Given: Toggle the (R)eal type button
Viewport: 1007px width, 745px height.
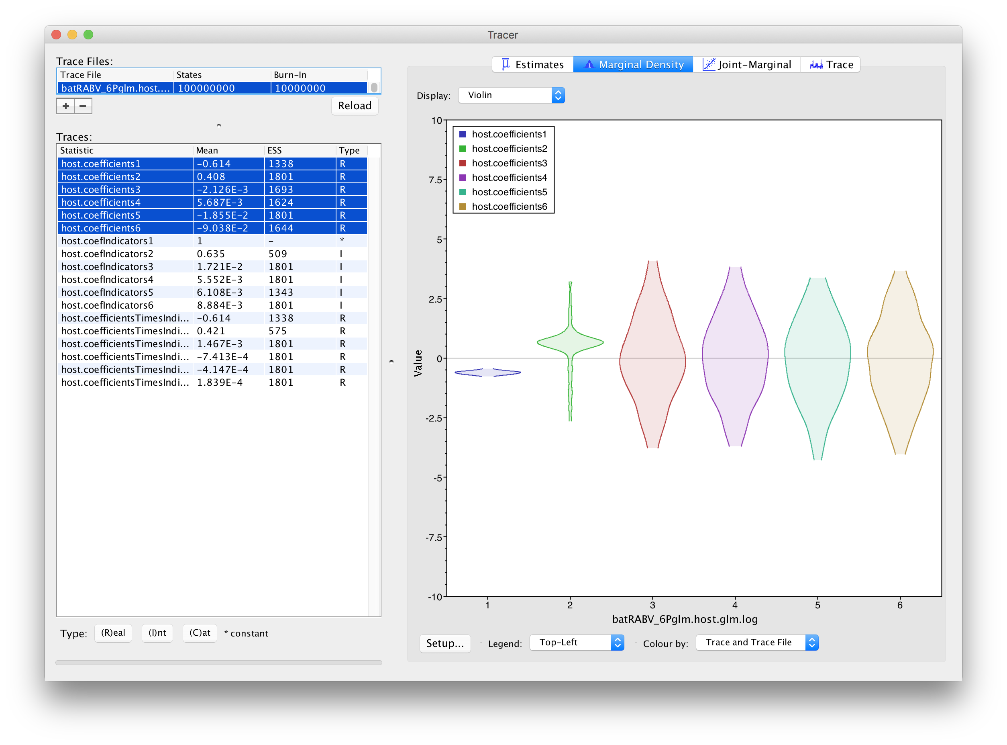Looking at the screenshot, I should 113,633.
